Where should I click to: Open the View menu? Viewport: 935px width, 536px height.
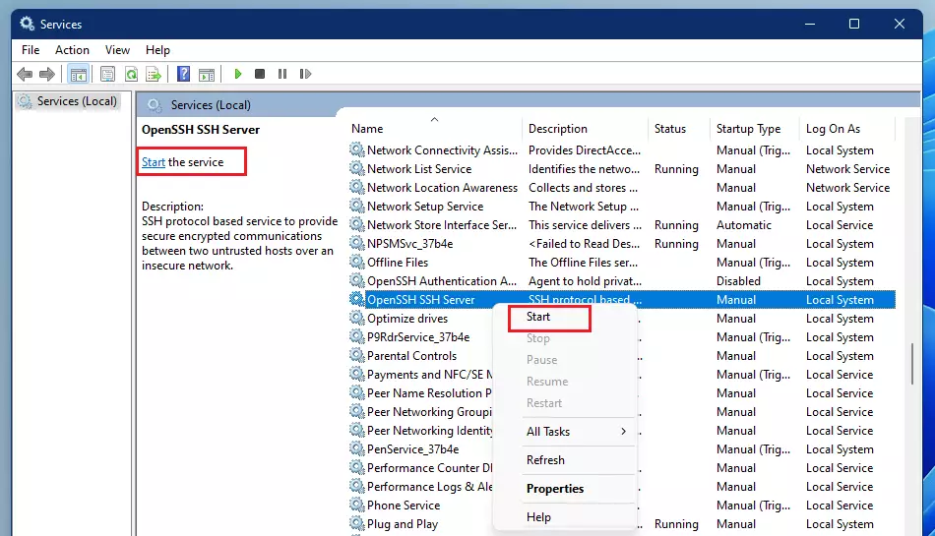117,50
